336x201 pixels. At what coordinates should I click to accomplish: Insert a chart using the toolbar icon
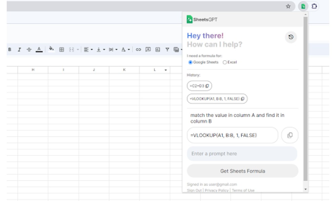coord(158,50)
